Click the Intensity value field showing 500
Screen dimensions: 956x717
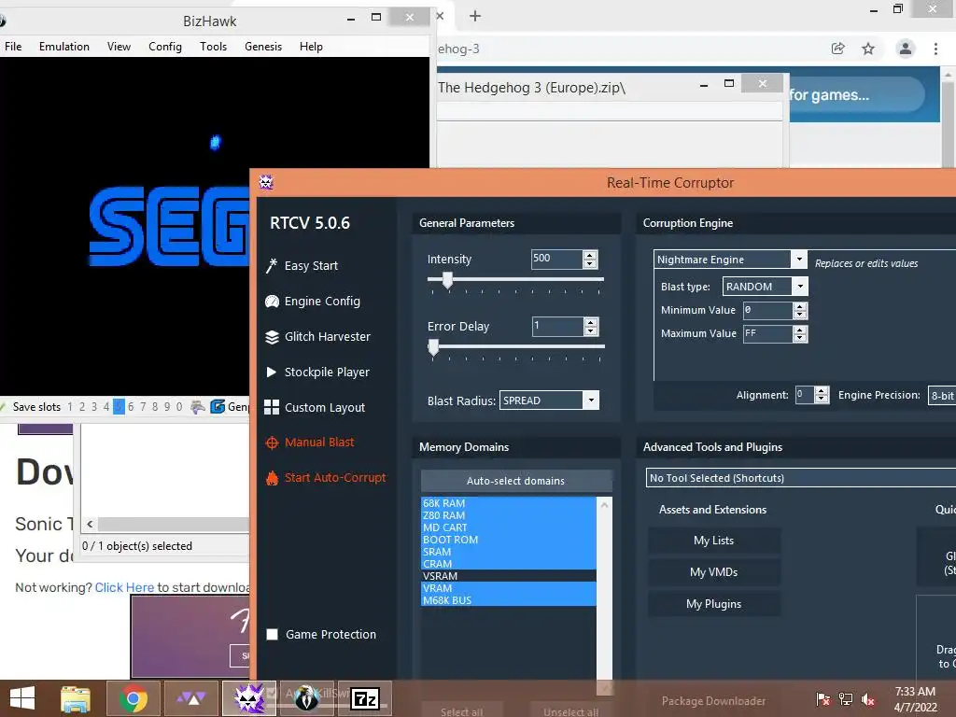[x=556, y=259]
